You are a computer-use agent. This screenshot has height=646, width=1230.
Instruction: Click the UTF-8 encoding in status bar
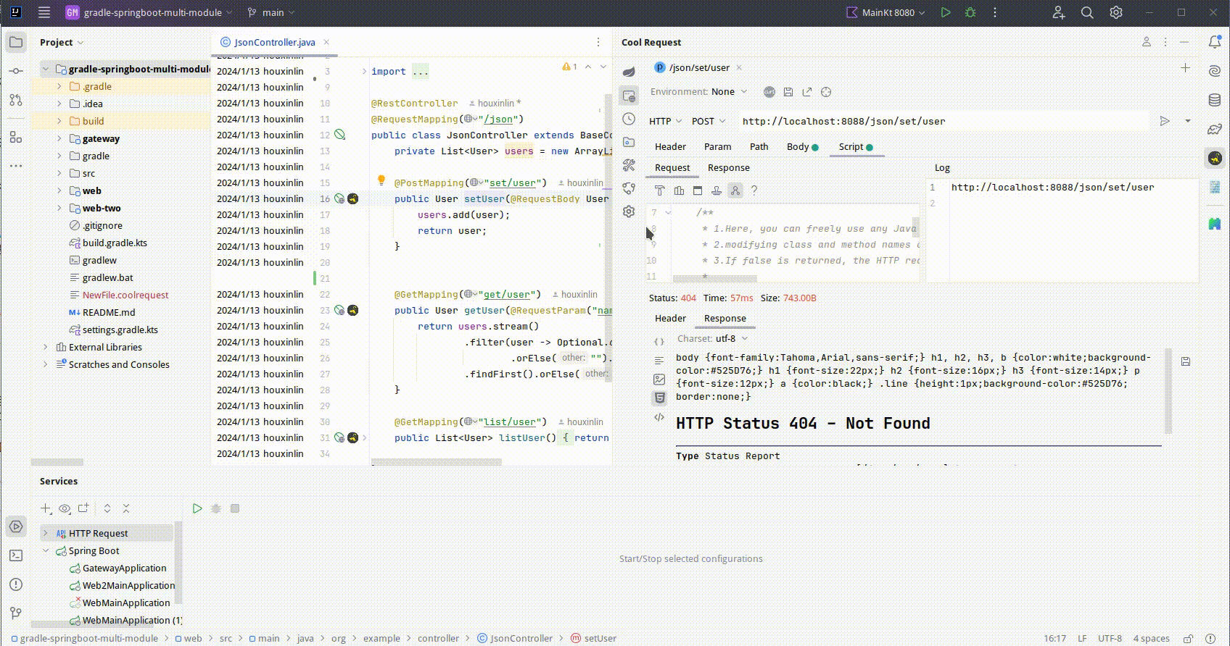click(x=1110, y=638)
